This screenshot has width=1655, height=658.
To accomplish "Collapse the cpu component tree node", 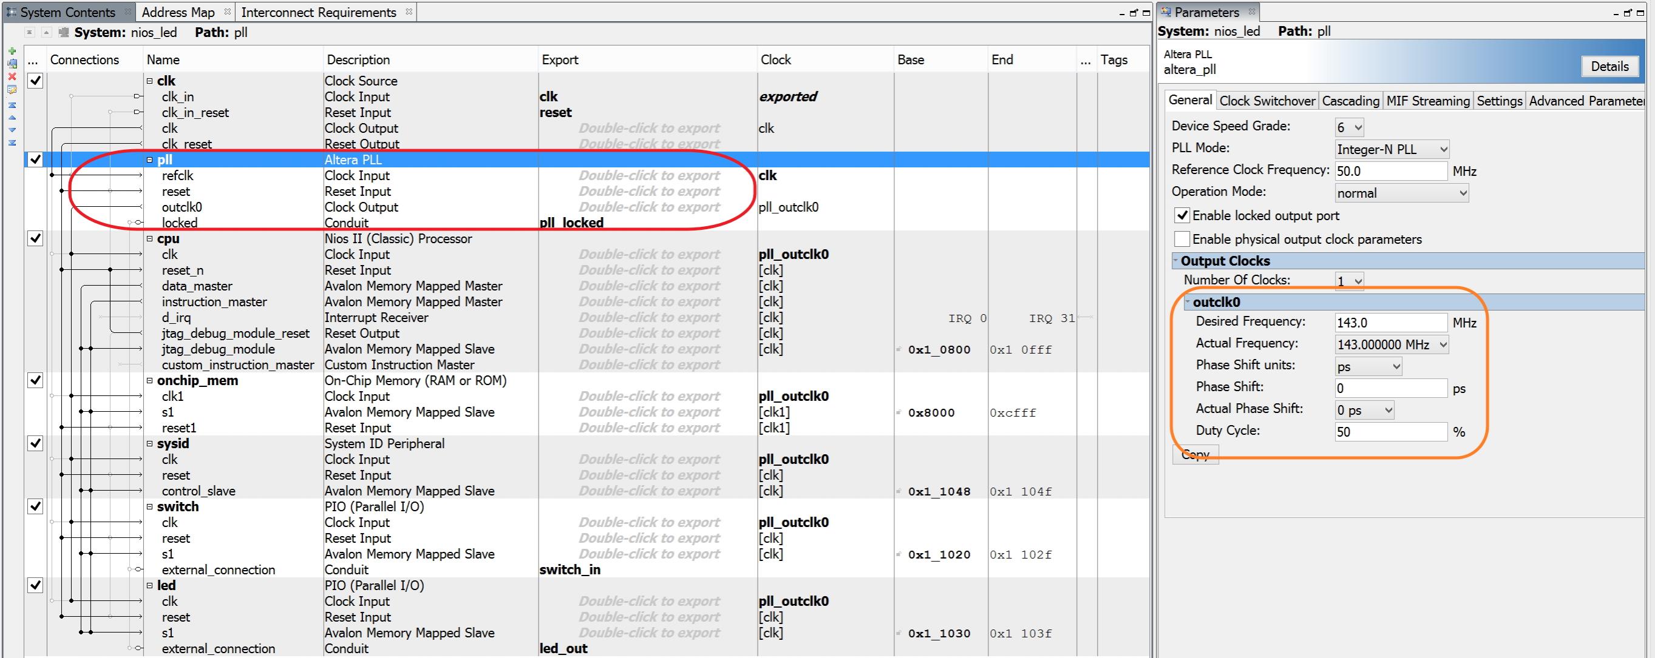I will tap(150, 239).
